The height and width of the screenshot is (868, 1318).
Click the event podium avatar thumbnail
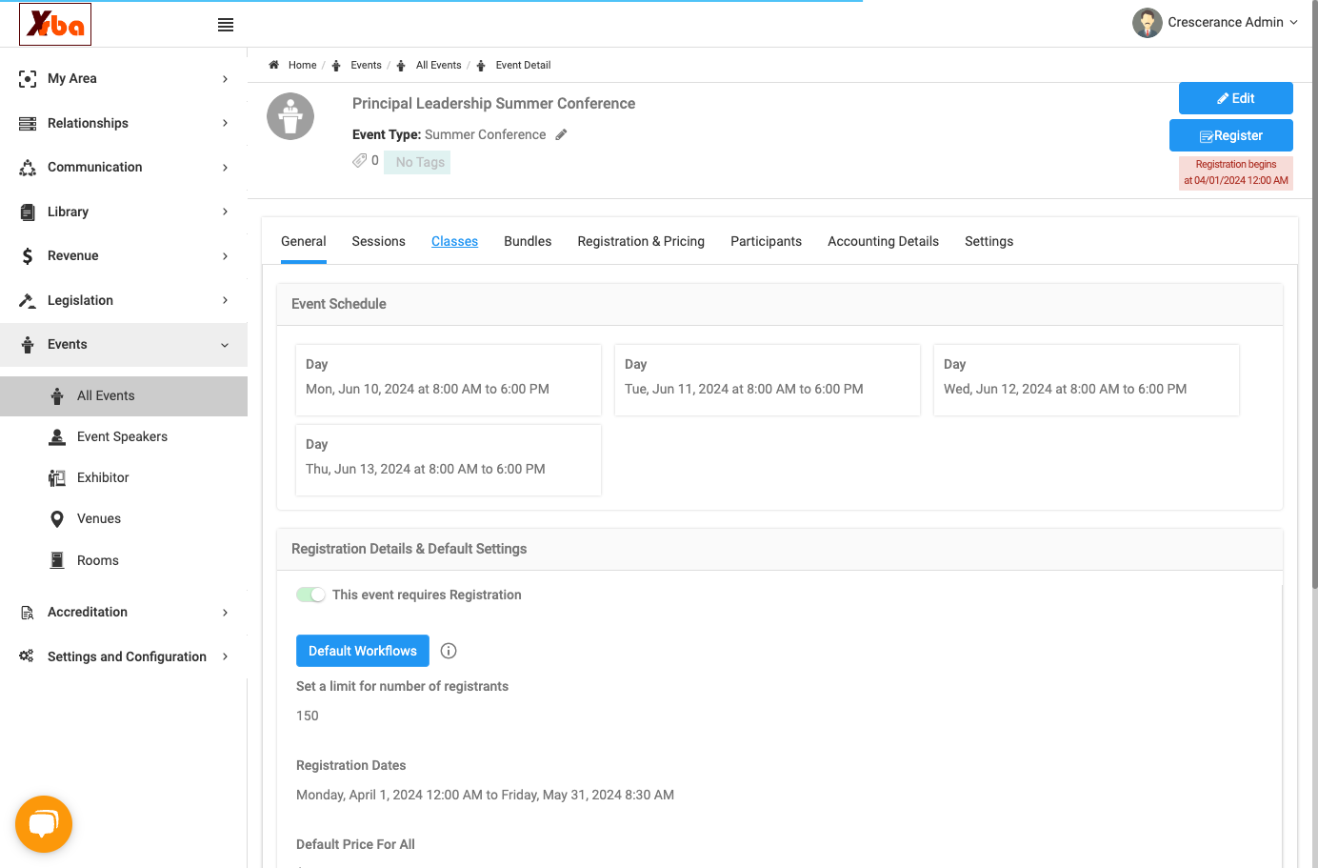[290, 116]
